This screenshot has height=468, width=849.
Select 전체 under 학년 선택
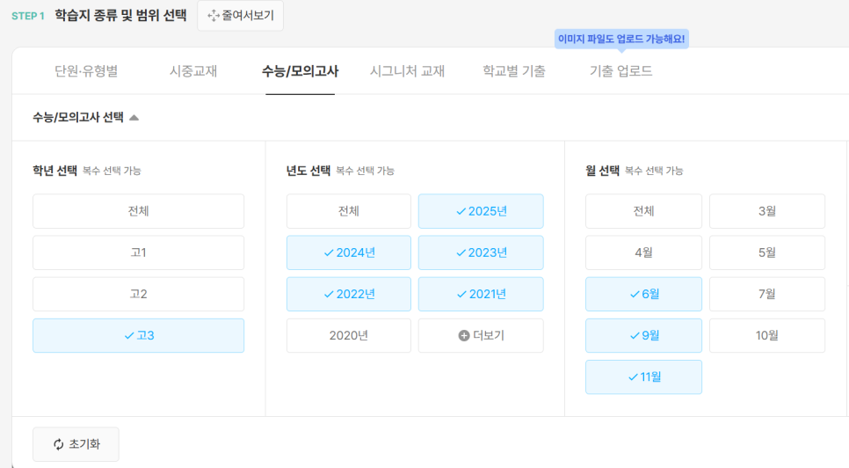coord(139,211)
